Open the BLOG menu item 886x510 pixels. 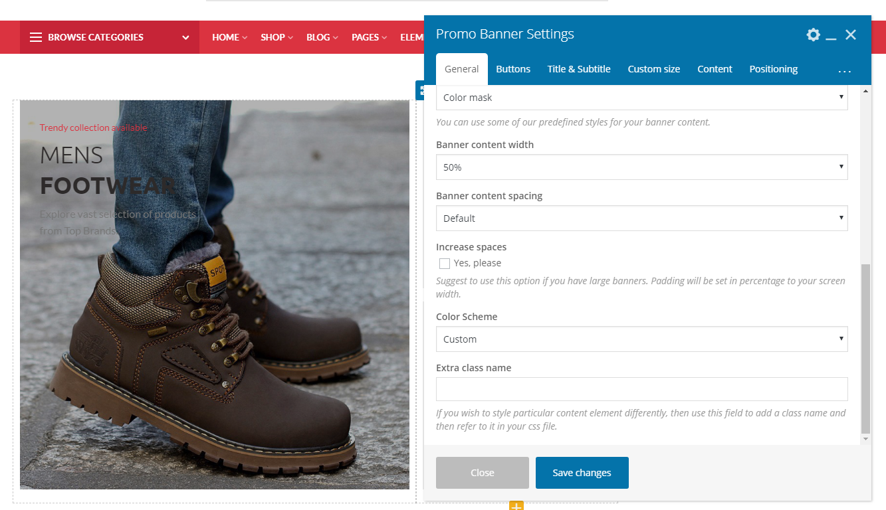tap(322, 37)
